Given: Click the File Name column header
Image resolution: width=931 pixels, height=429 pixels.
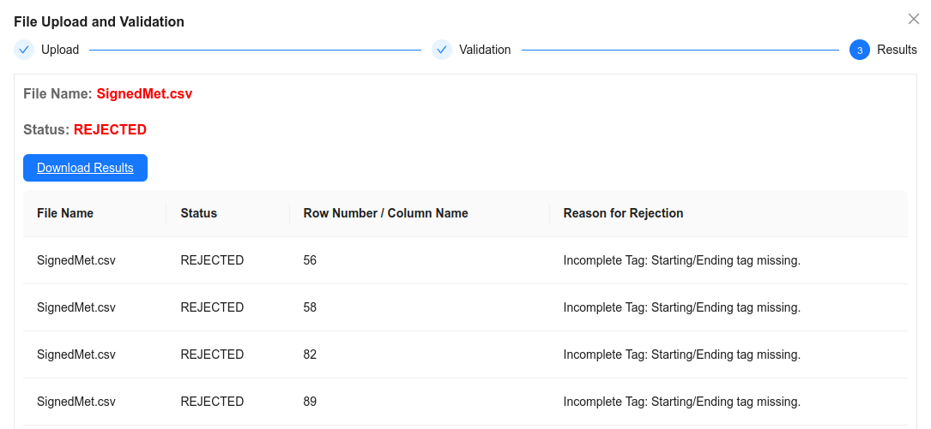Looking at the screenshot, I should click(65, 213).
